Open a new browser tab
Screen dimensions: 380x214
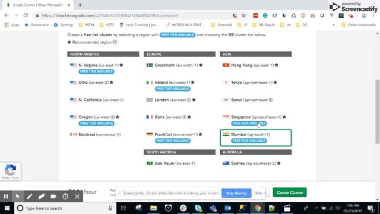[80, 5]
